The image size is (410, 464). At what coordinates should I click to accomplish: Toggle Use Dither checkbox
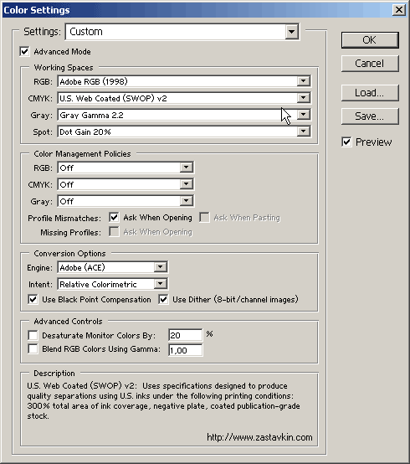coord(163,300)
